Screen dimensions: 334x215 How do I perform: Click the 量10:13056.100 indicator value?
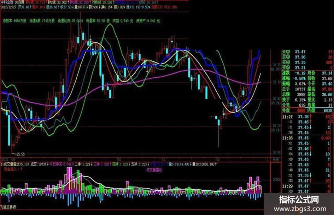pyautogui.click(x=205, y=164)
